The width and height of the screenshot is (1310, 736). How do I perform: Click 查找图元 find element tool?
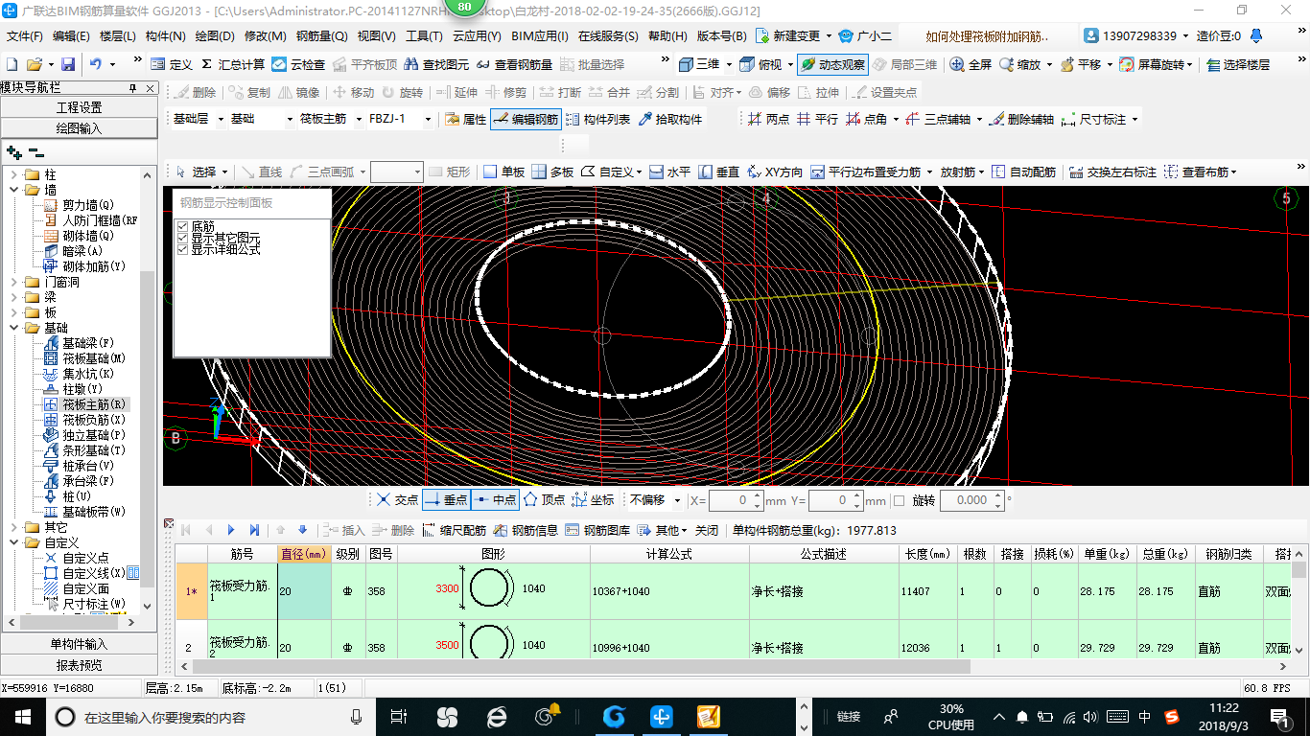(x=436, y=64)
